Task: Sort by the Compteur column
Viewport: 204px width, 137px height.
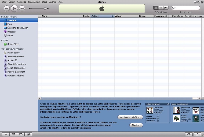Action: 176,16
